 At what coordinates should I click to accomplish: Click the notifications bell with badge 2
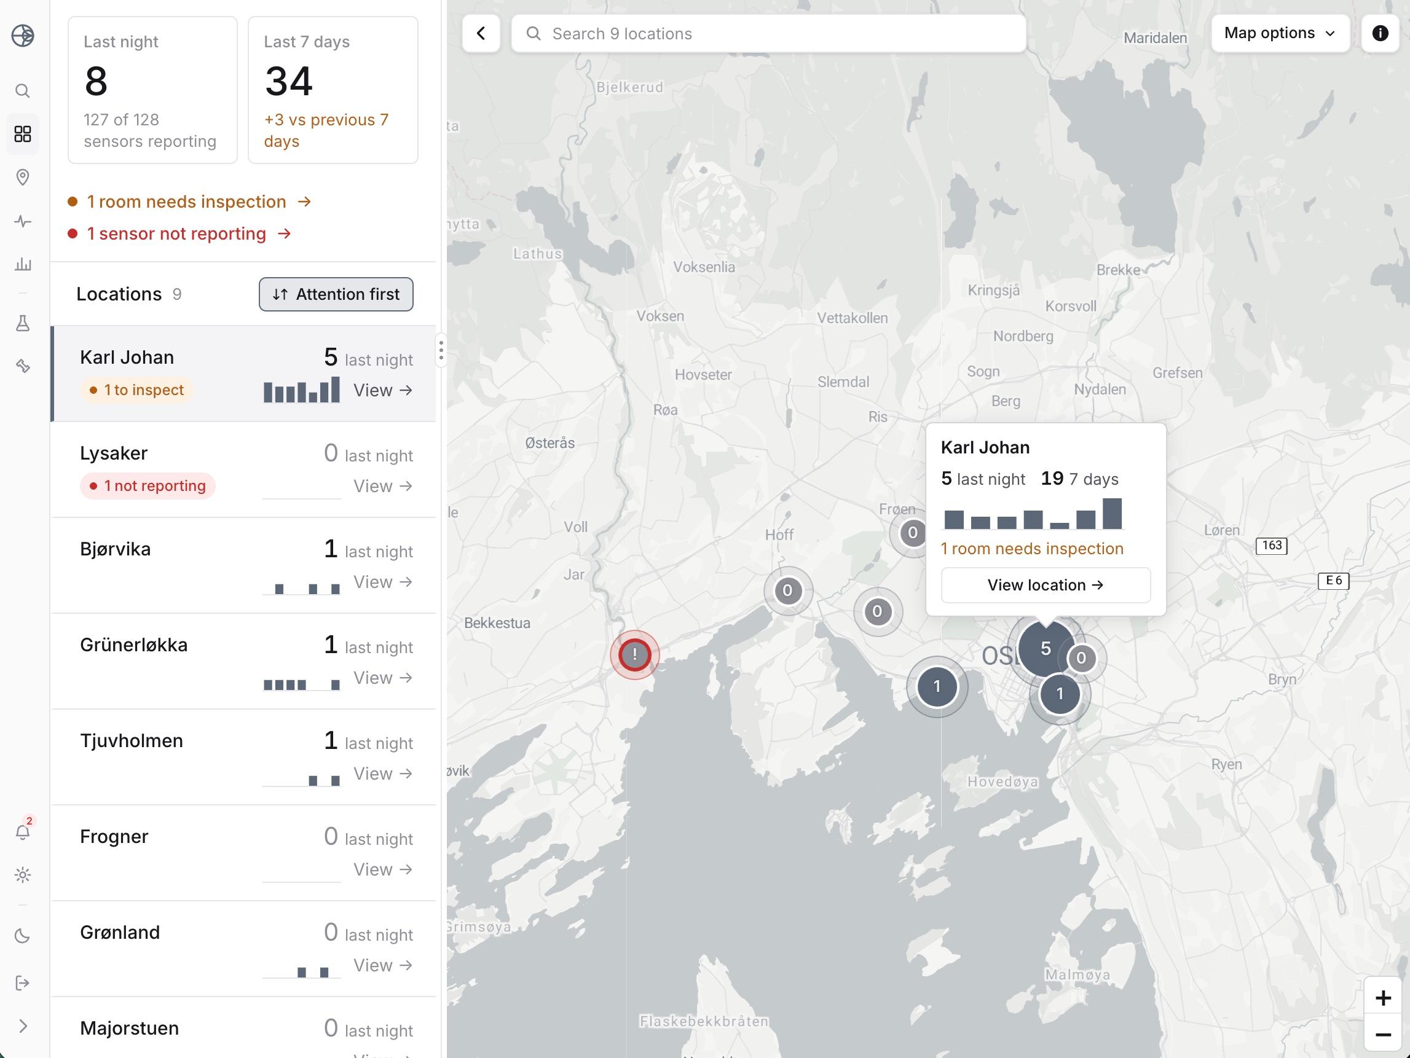click(23, 831)
